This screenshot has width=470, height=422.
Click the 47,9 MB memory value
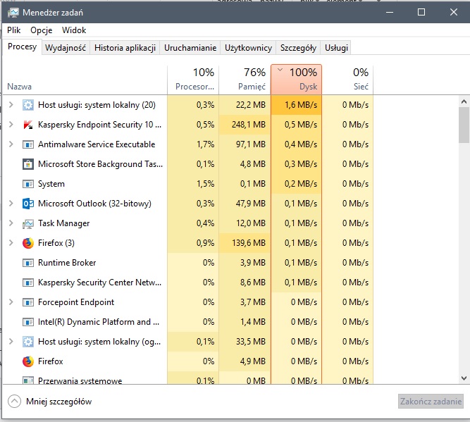coord(251,204)
